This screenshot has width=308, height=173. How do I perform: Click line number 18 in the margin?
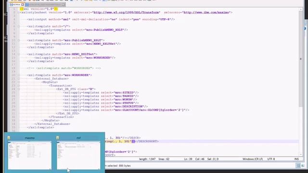pyautogui.click(x=13, y=68)
